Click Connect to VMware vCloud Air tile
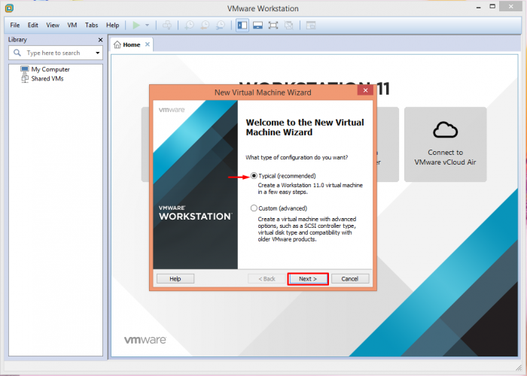This screenshot has height=376, width=527. click(x=446, y=144)
